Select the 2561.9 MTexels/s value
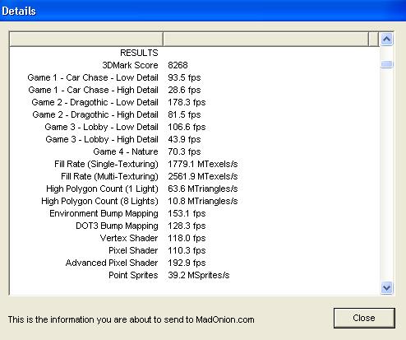406x340 pixels. pyautogui.click(x=203, y=176)
